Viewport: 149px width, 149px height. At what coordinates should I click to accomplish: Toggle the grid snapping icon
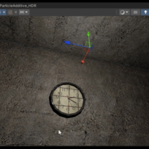point(10,12)
